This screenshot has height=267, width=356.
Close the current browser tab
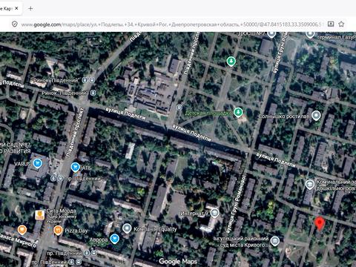point(16,8)
